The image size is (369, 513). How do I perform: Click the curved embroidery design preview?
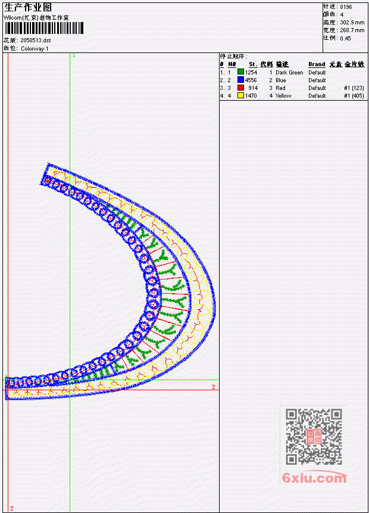[111, 282]
